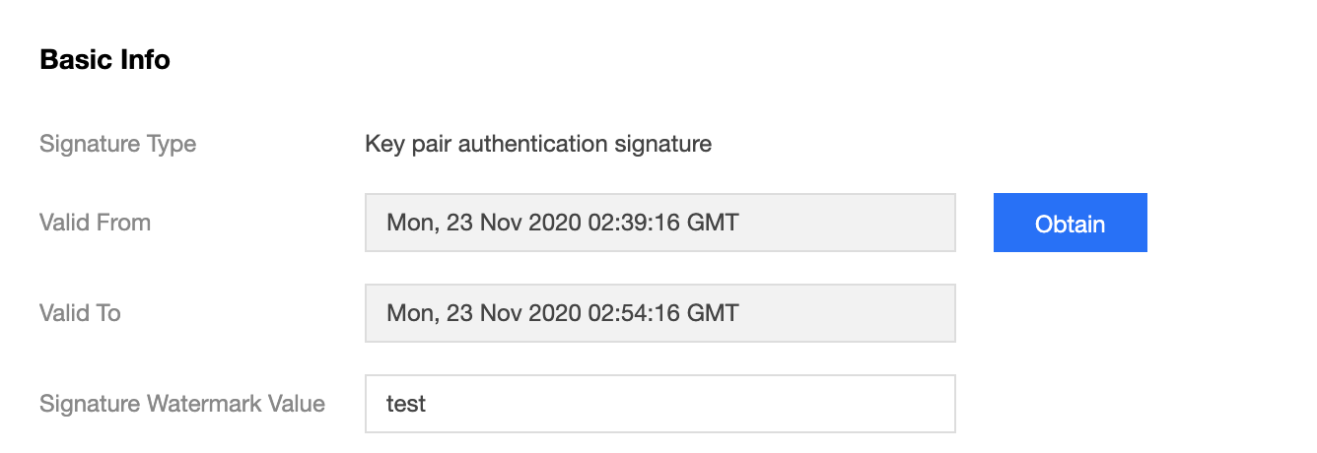Click the Signature Watermark Value input box
Image resolution: width=1317 pixels, height=453 pixels.
click(659, 404)
